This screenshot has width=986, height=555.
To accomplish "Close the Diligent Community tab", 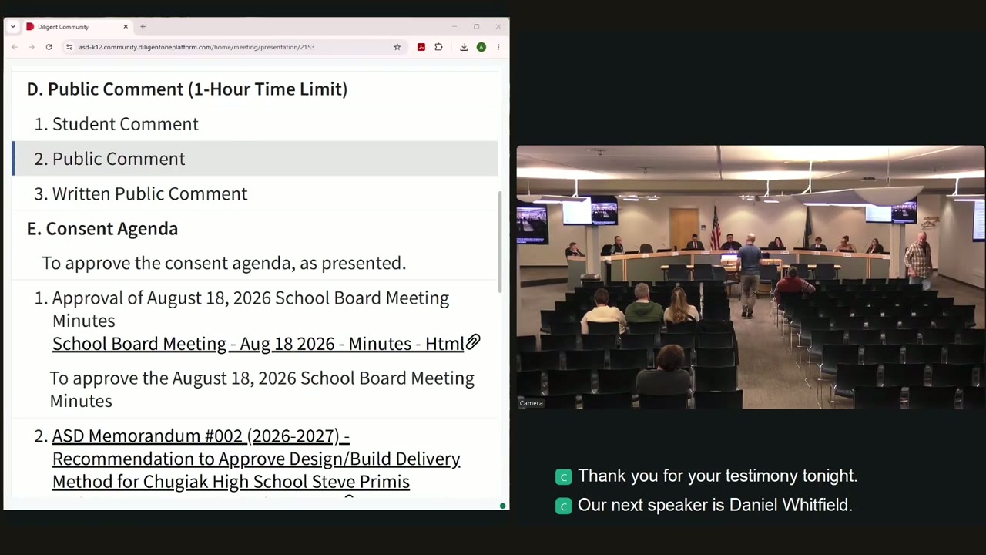I will 126,26.
